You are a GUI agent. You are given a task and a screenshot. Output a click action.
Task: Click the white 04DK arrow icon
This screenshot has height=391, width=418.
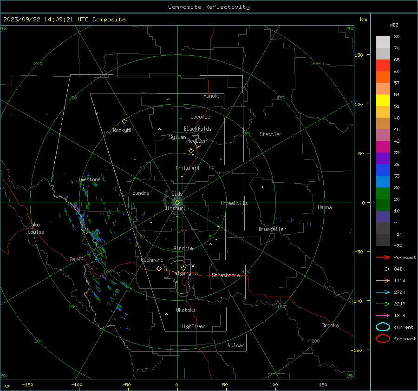(x=383, y=269)
